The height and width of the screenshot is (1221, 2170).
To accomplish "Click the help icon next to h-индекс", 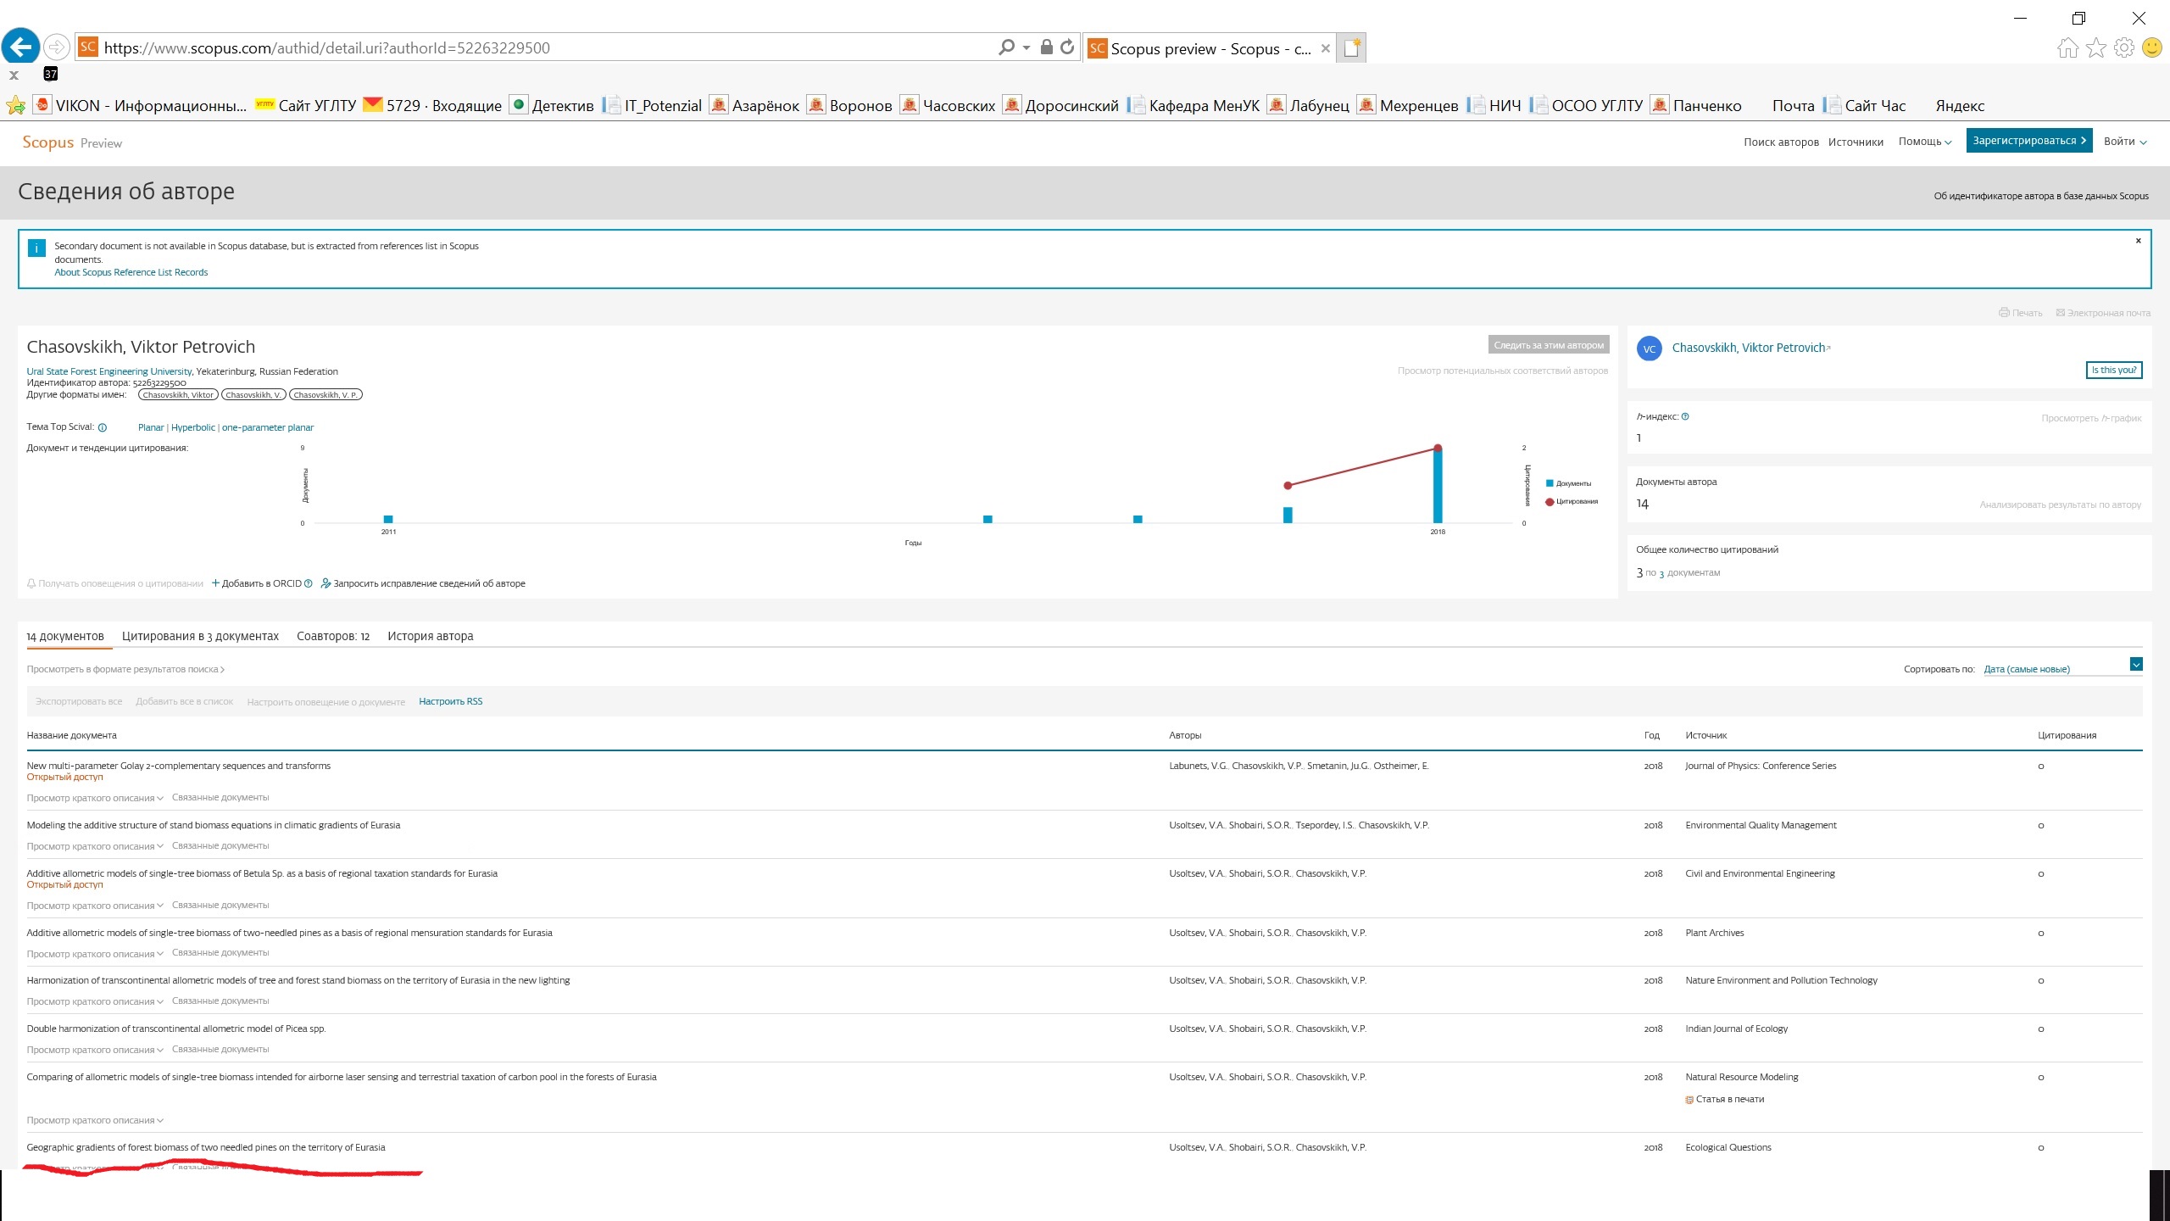I will (1685, 416).
